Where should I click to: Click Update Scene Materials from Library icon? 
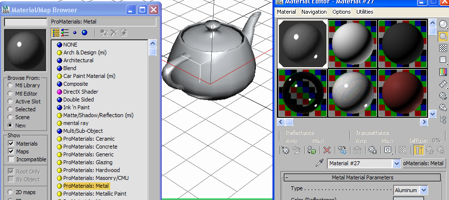click(104, 33)
